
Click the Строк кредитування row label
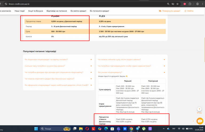pyautogui.click(x=105, y=105)
